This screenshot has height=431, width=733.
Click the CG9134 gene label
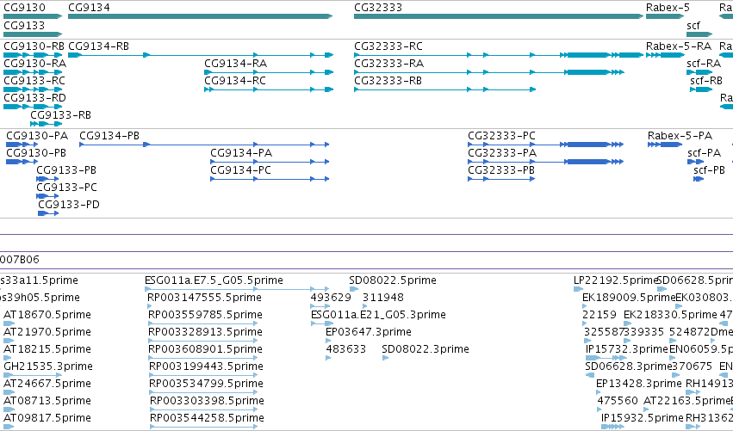tap(90, 8)
